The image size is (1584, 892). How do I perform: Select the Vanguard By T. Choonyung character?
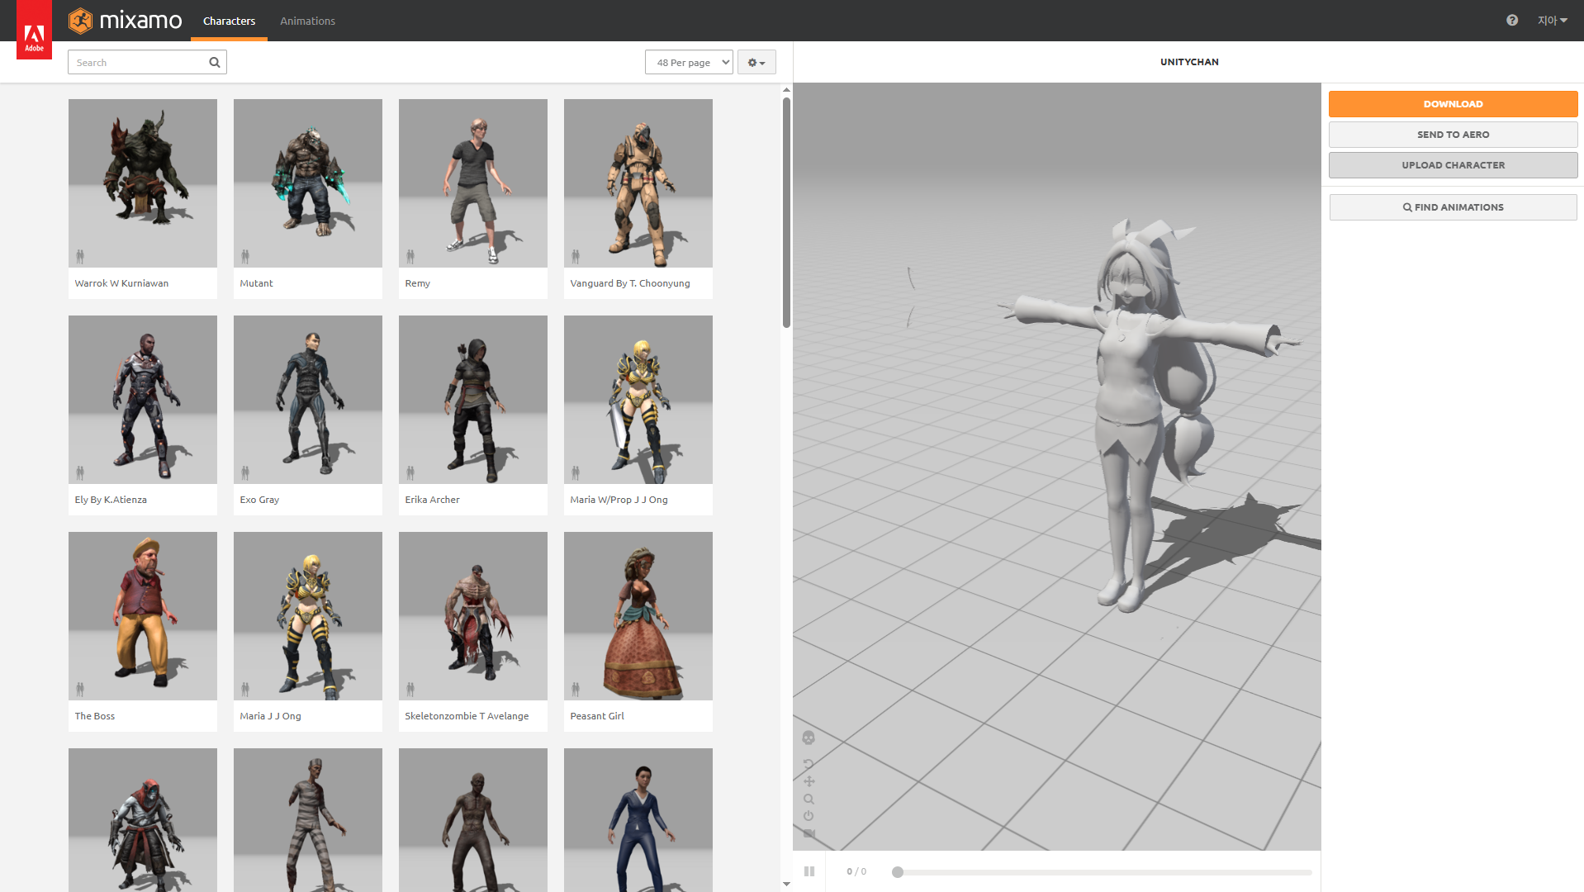[638, 199]
